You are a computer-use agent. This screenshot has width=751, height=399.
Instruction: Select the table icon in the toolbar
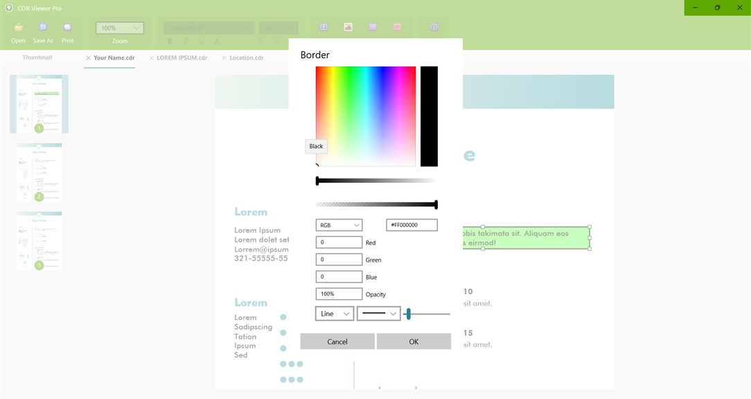pos(372,26)
